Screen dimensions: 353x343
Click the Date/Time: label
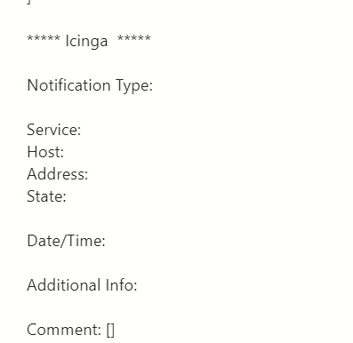coord(66,241)
